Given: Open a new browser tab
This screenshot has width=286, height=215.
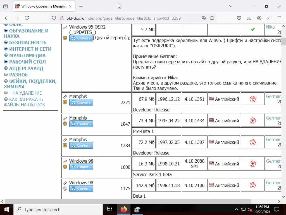Looking at the screenshot, I should pyautogui.click(x=81, y=6).
